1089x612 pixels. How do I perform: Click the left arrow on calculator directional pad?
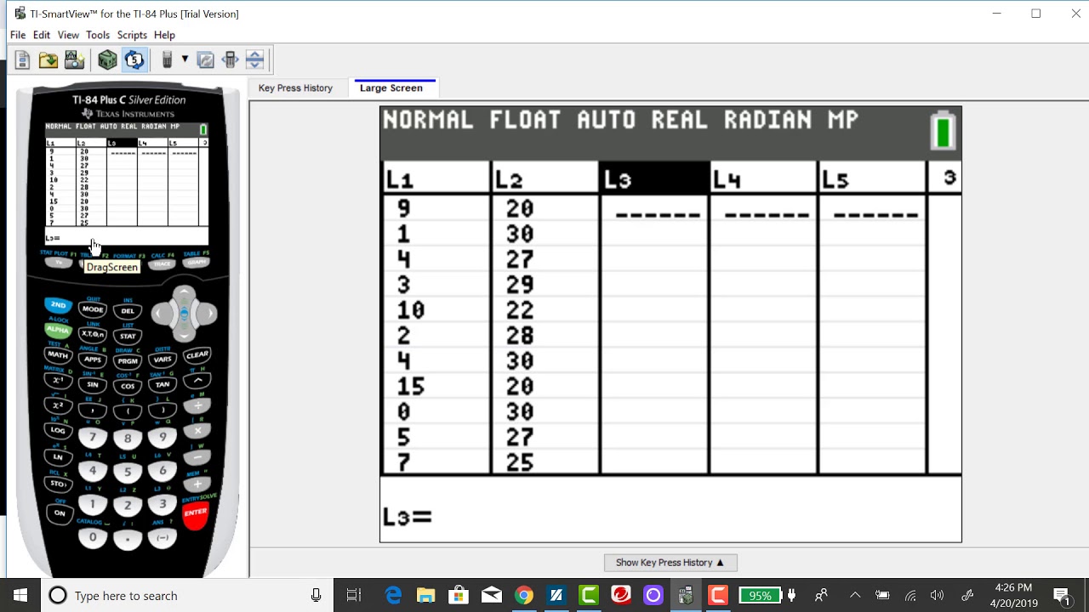[161, 314]
